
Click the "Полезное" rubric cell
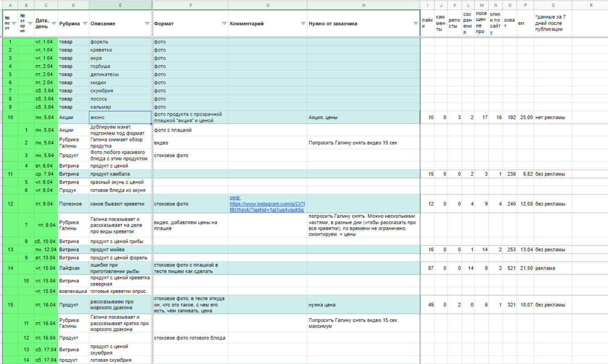click(74, 204)
